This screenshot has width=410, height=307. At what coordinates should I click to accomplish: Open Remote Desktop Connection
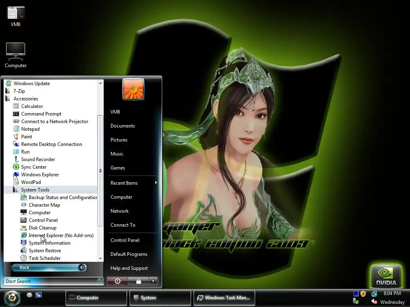tap(51, 144)
